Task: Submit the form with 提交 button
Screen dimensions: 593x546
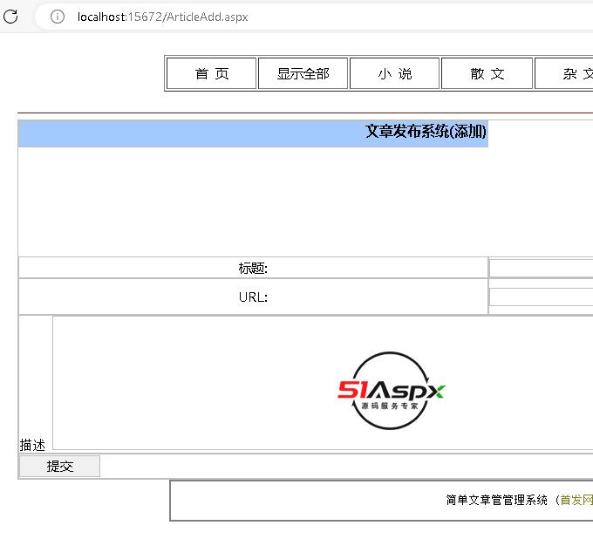Action: [60, 466]
